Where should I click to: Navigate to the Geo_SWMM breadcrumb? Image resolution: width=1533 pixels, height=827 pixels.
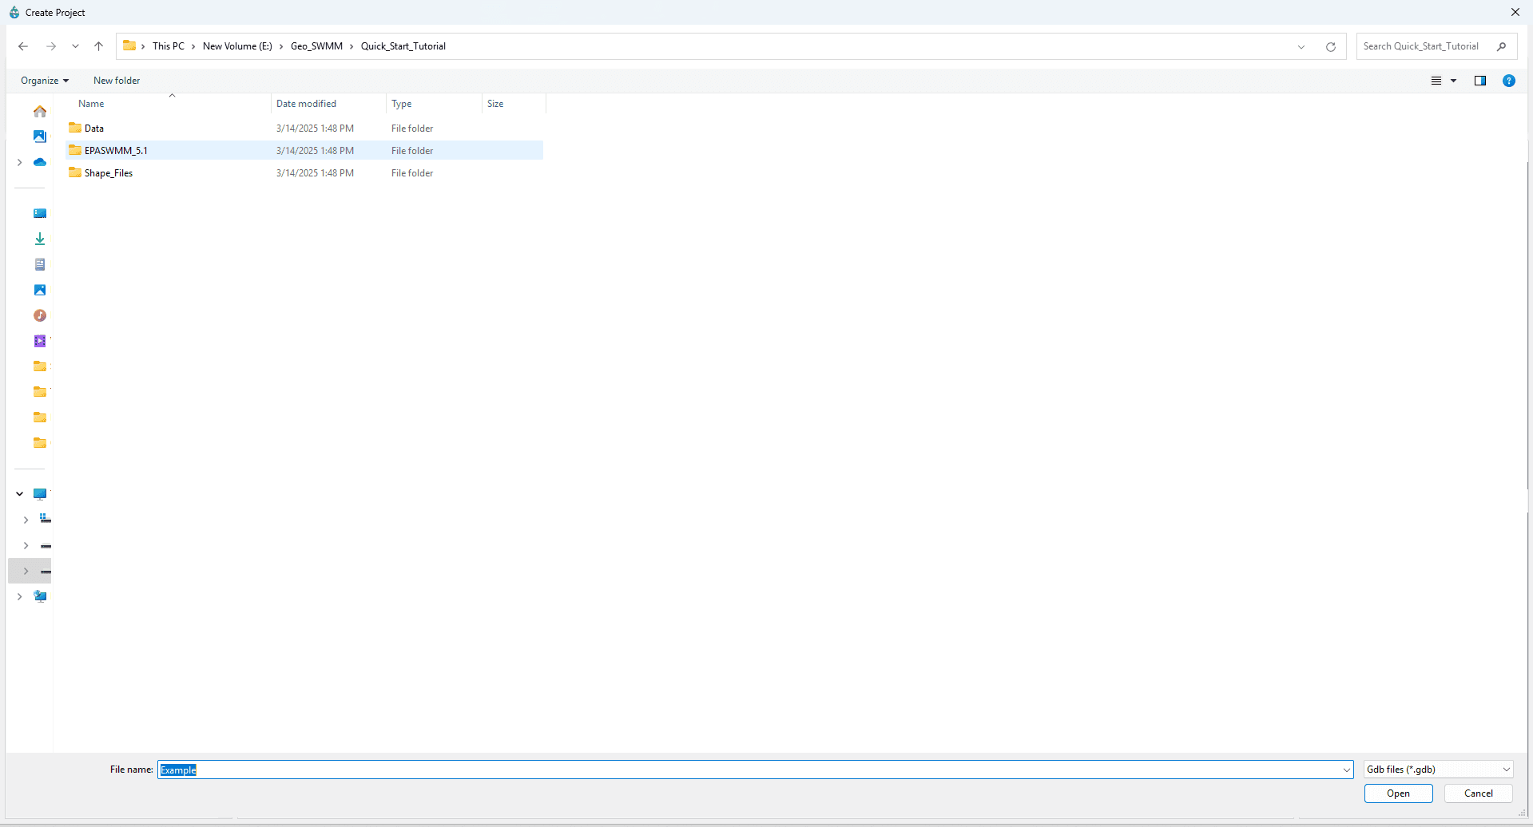315,46
